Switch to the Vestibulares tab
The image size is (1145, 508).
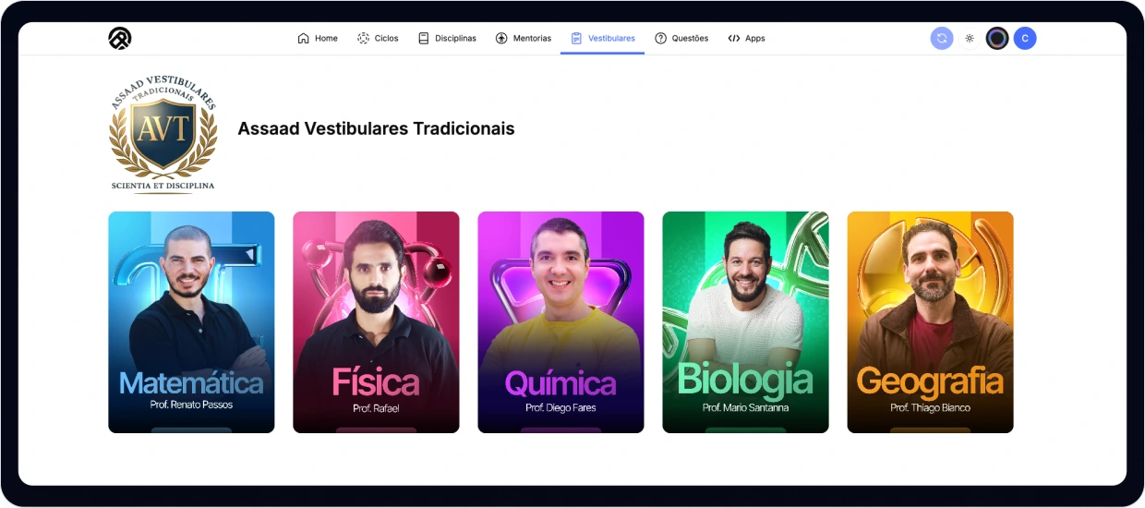[602, 39]
